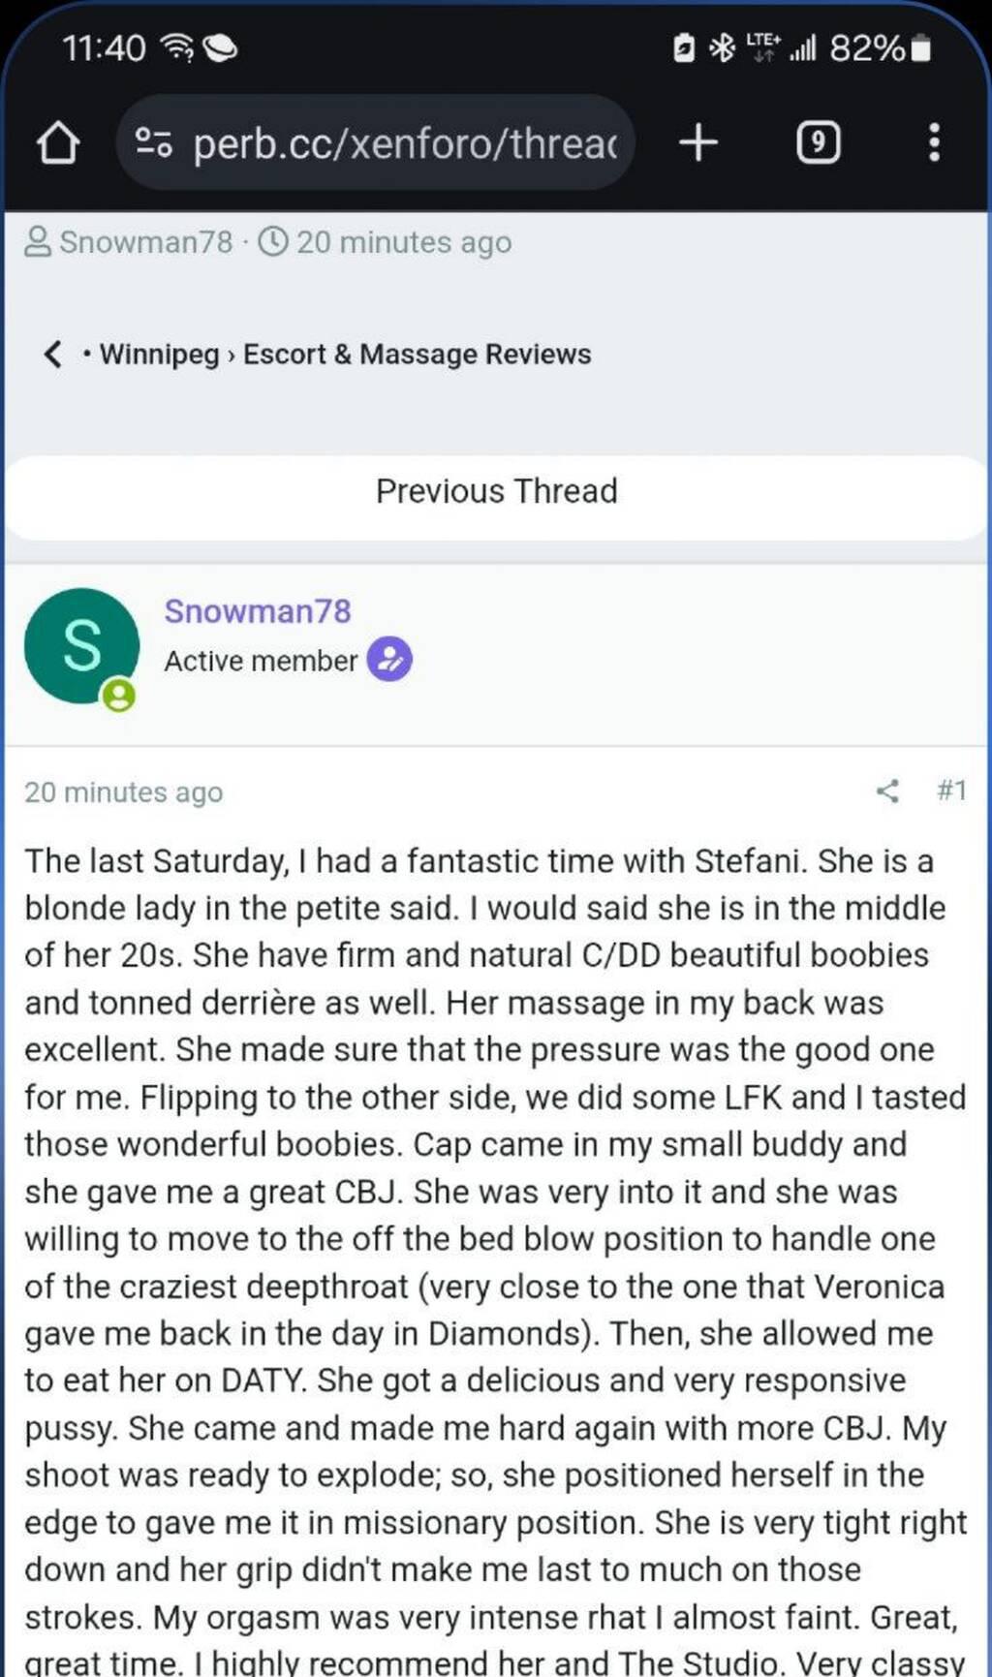Open the three-dot browser menu

tap(934, 142)
